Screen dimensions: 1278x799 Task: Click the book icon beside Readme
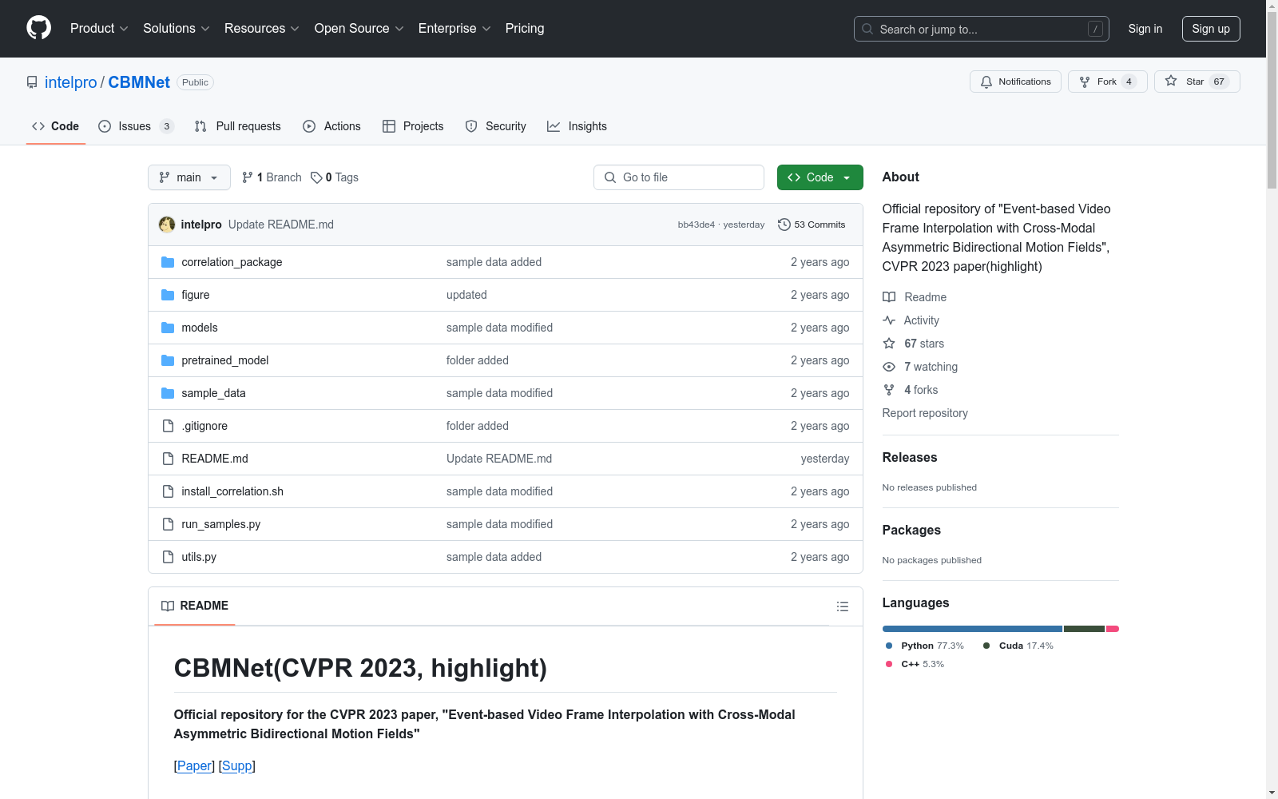[x=889, y=297]
